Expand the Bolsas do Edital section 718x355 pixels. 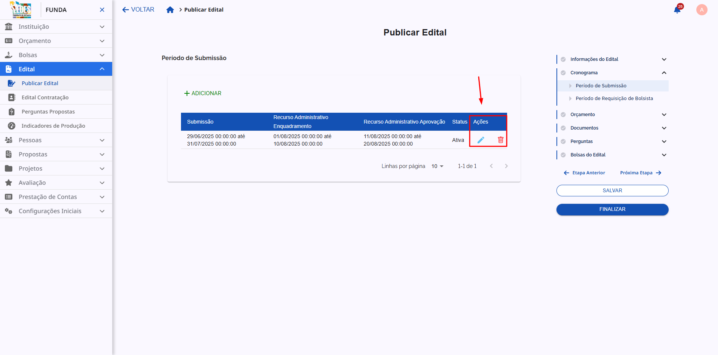[x=665, y=155]
